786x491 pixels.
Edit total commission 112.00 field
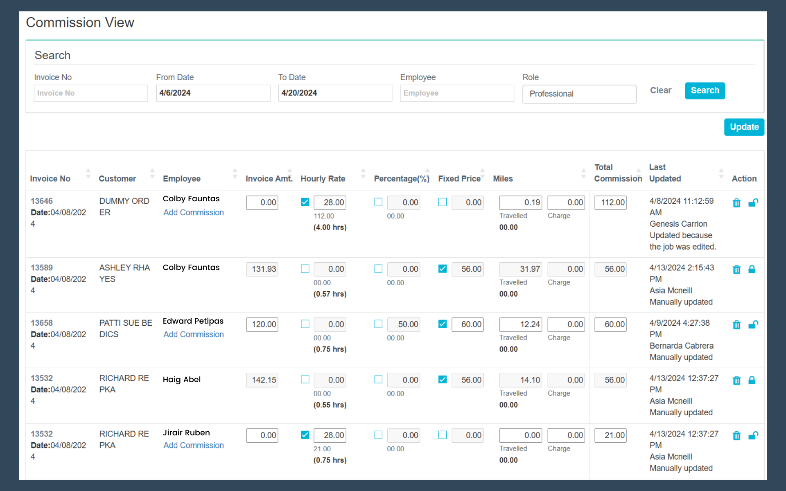610,203
